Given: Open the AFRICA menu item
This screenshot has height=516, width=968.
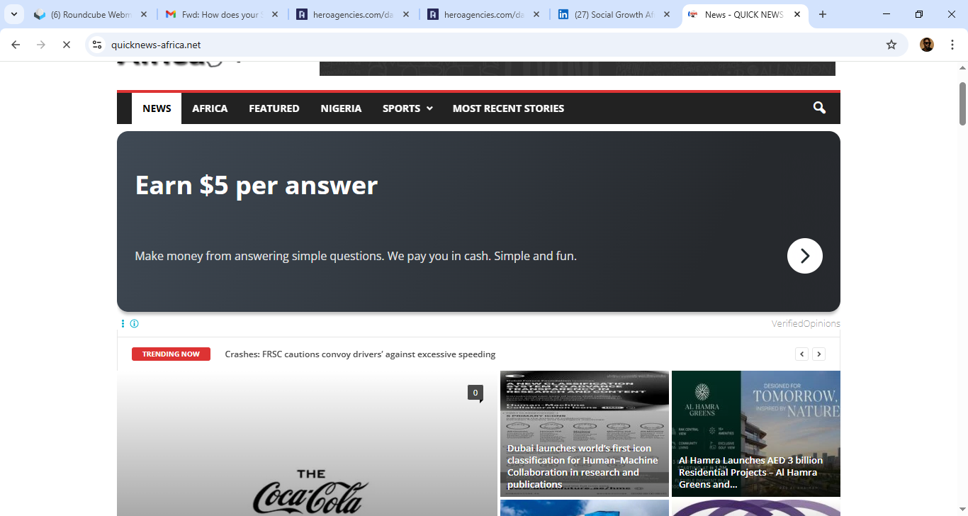Looking at the screenshot, I should pyautogui.click(x=210, y=108).
